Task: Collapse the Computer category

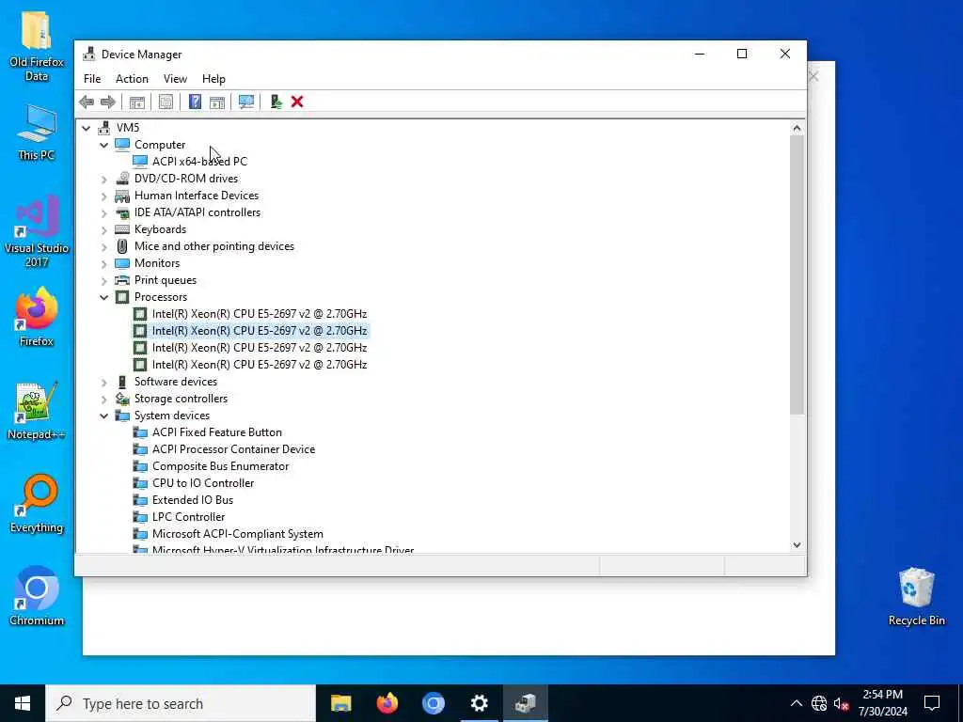Action: [x=103, y=145]
